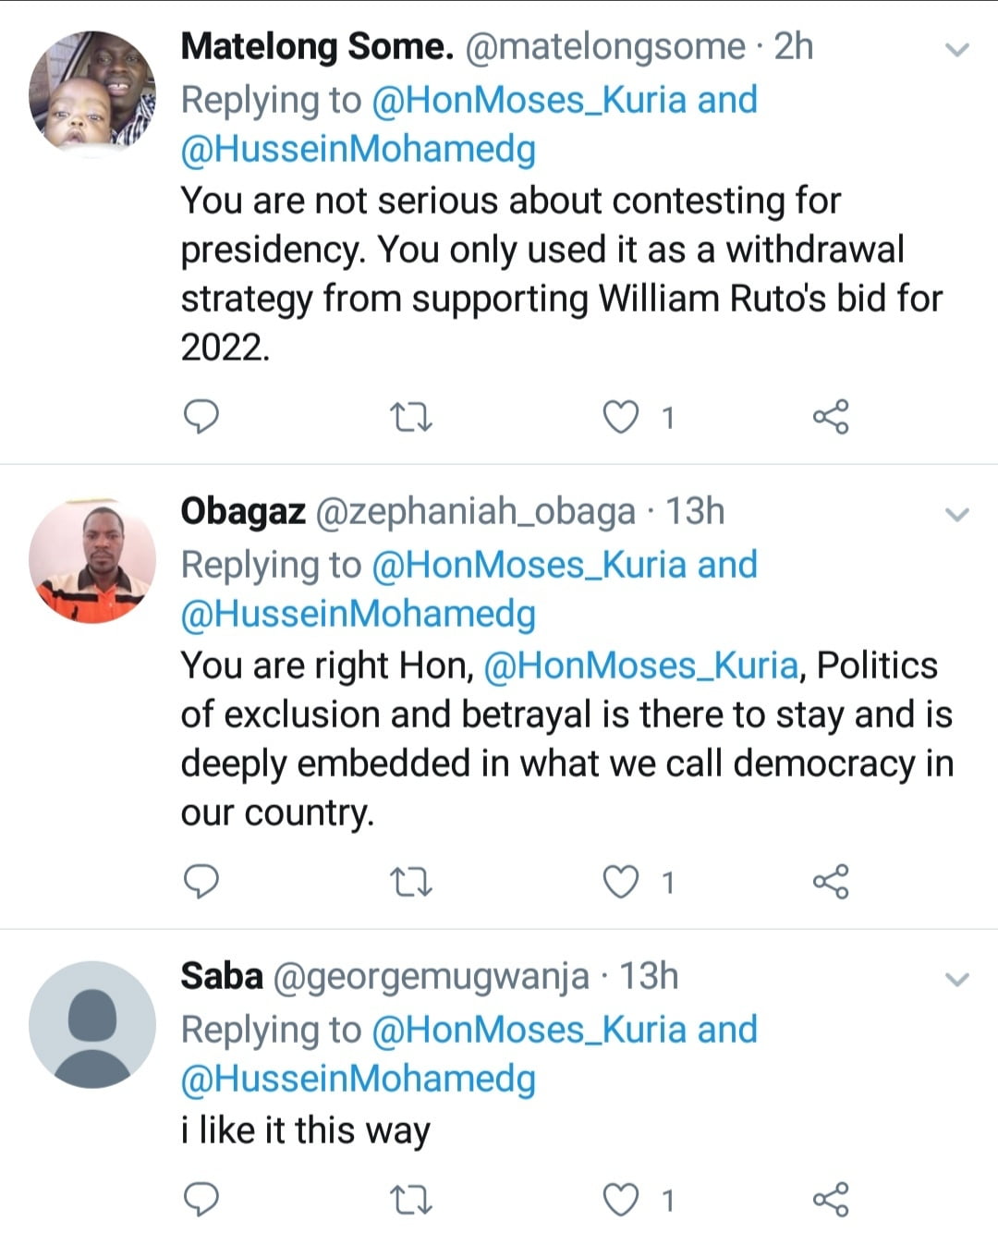This screenshot has width=998, height=1245.
Task: Reply to Saba's tweet
Action: 201,1199
